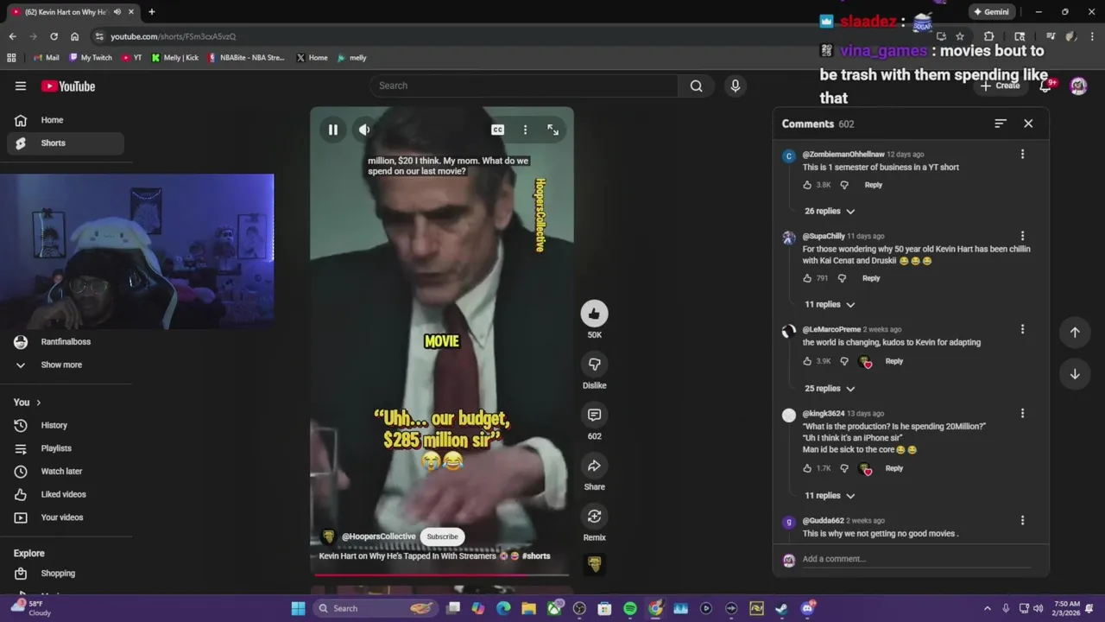Seek using the Short's red progress bar
The width and height of the screenshot is (1105, 622).
pos(442,574)
